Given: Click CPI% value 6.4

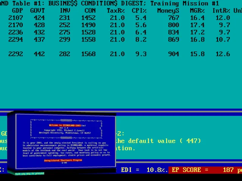Looking at the screenshot, I should click(x=141, y=32).
